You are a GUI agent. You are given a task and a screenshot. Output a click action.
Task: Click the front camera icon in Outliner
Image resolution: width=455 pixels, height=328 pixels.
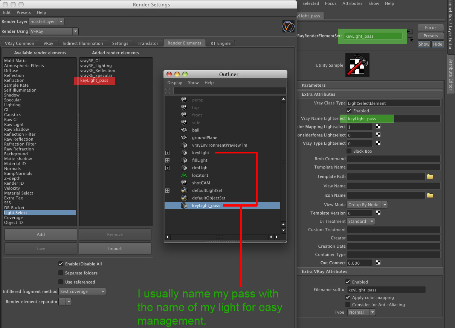(184, 115)
